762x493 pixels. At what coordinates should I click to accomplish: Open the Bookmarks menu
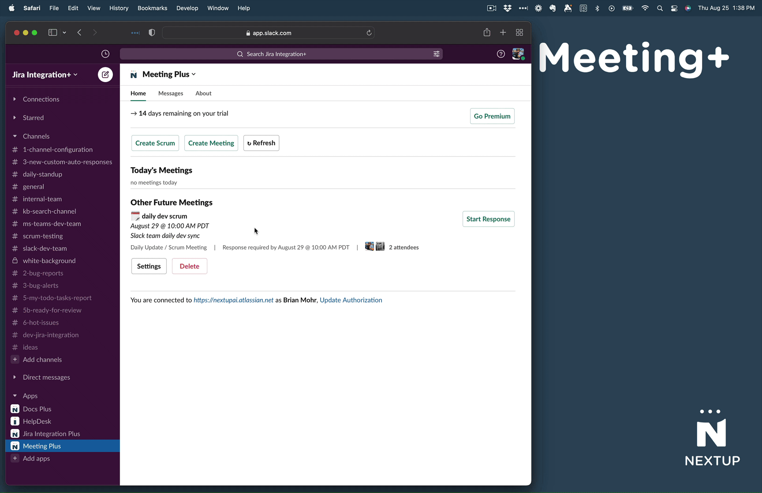(152, 8)
